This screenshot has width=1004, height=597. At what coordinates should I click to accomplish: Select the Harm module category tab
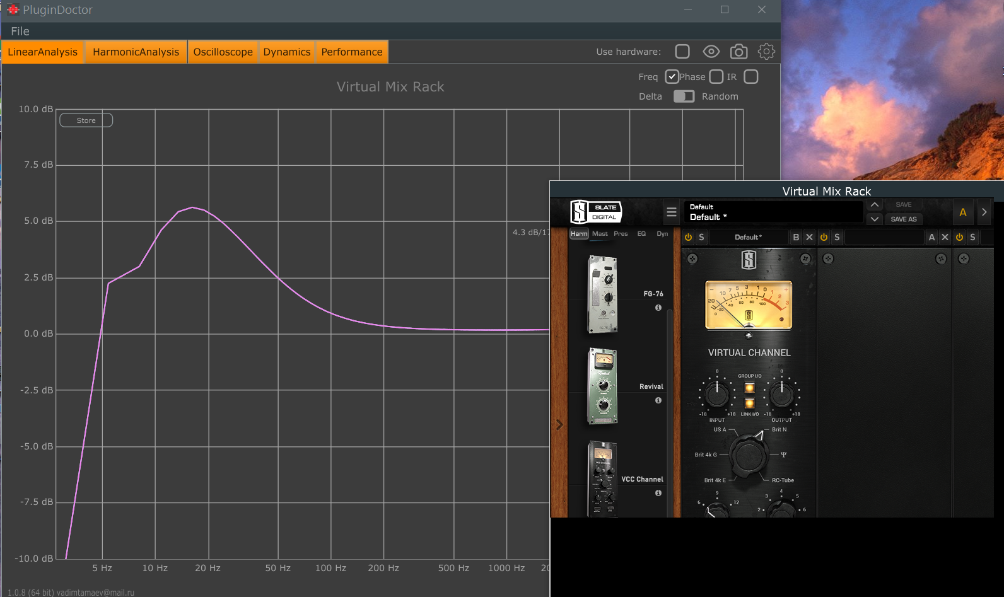coord(579,234)
